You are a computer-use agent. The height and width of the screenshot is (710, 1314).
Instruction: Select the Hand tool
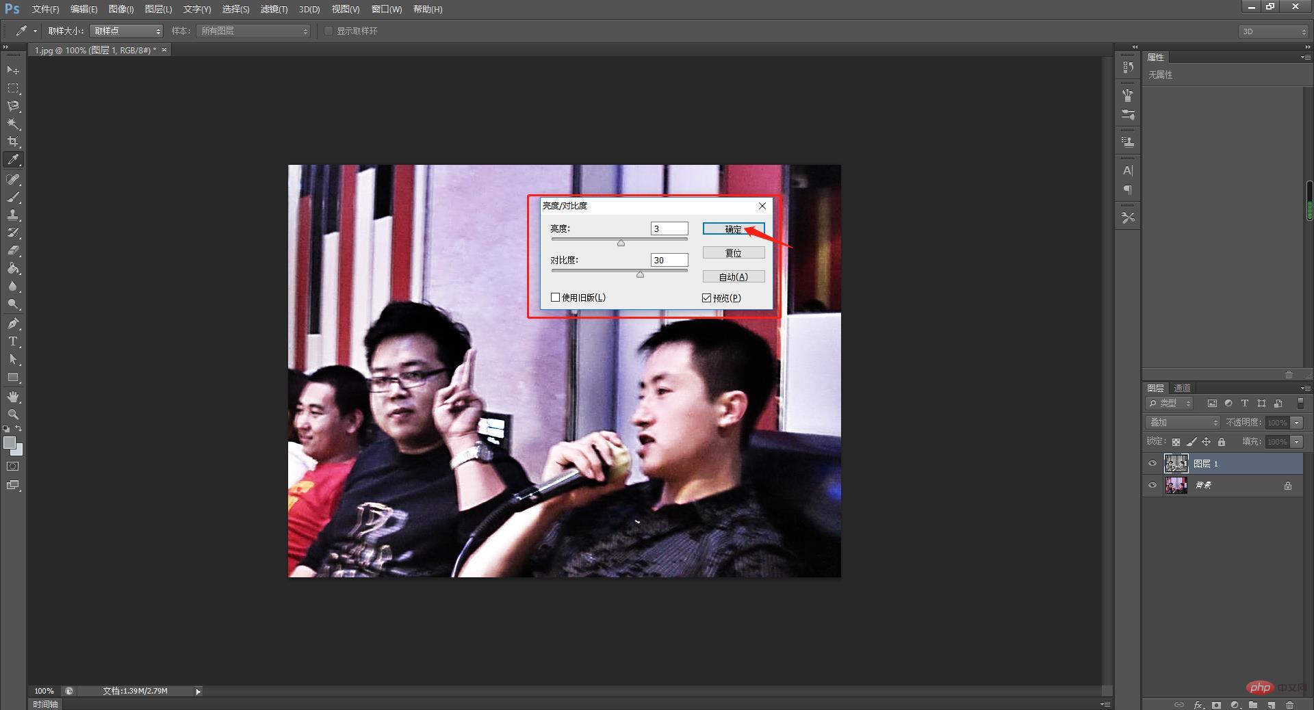[x=13, y=397]
